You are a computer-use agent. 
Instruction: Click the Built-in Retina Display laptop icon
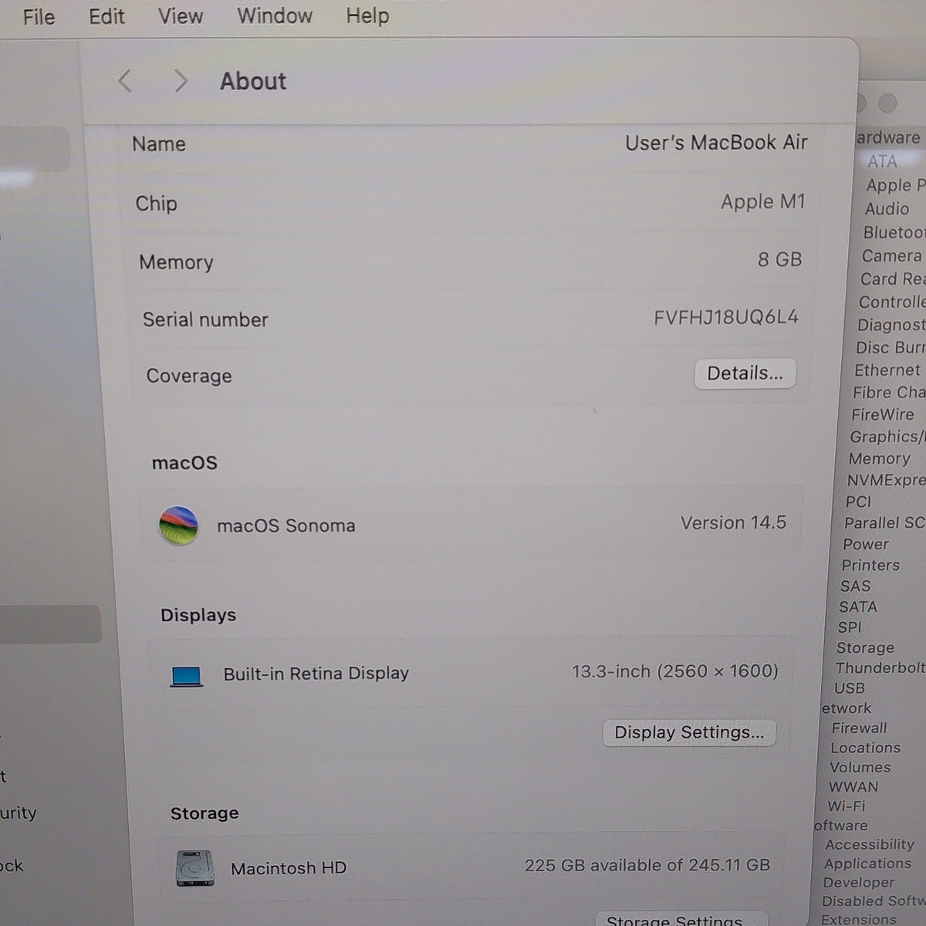click(187, 677)
